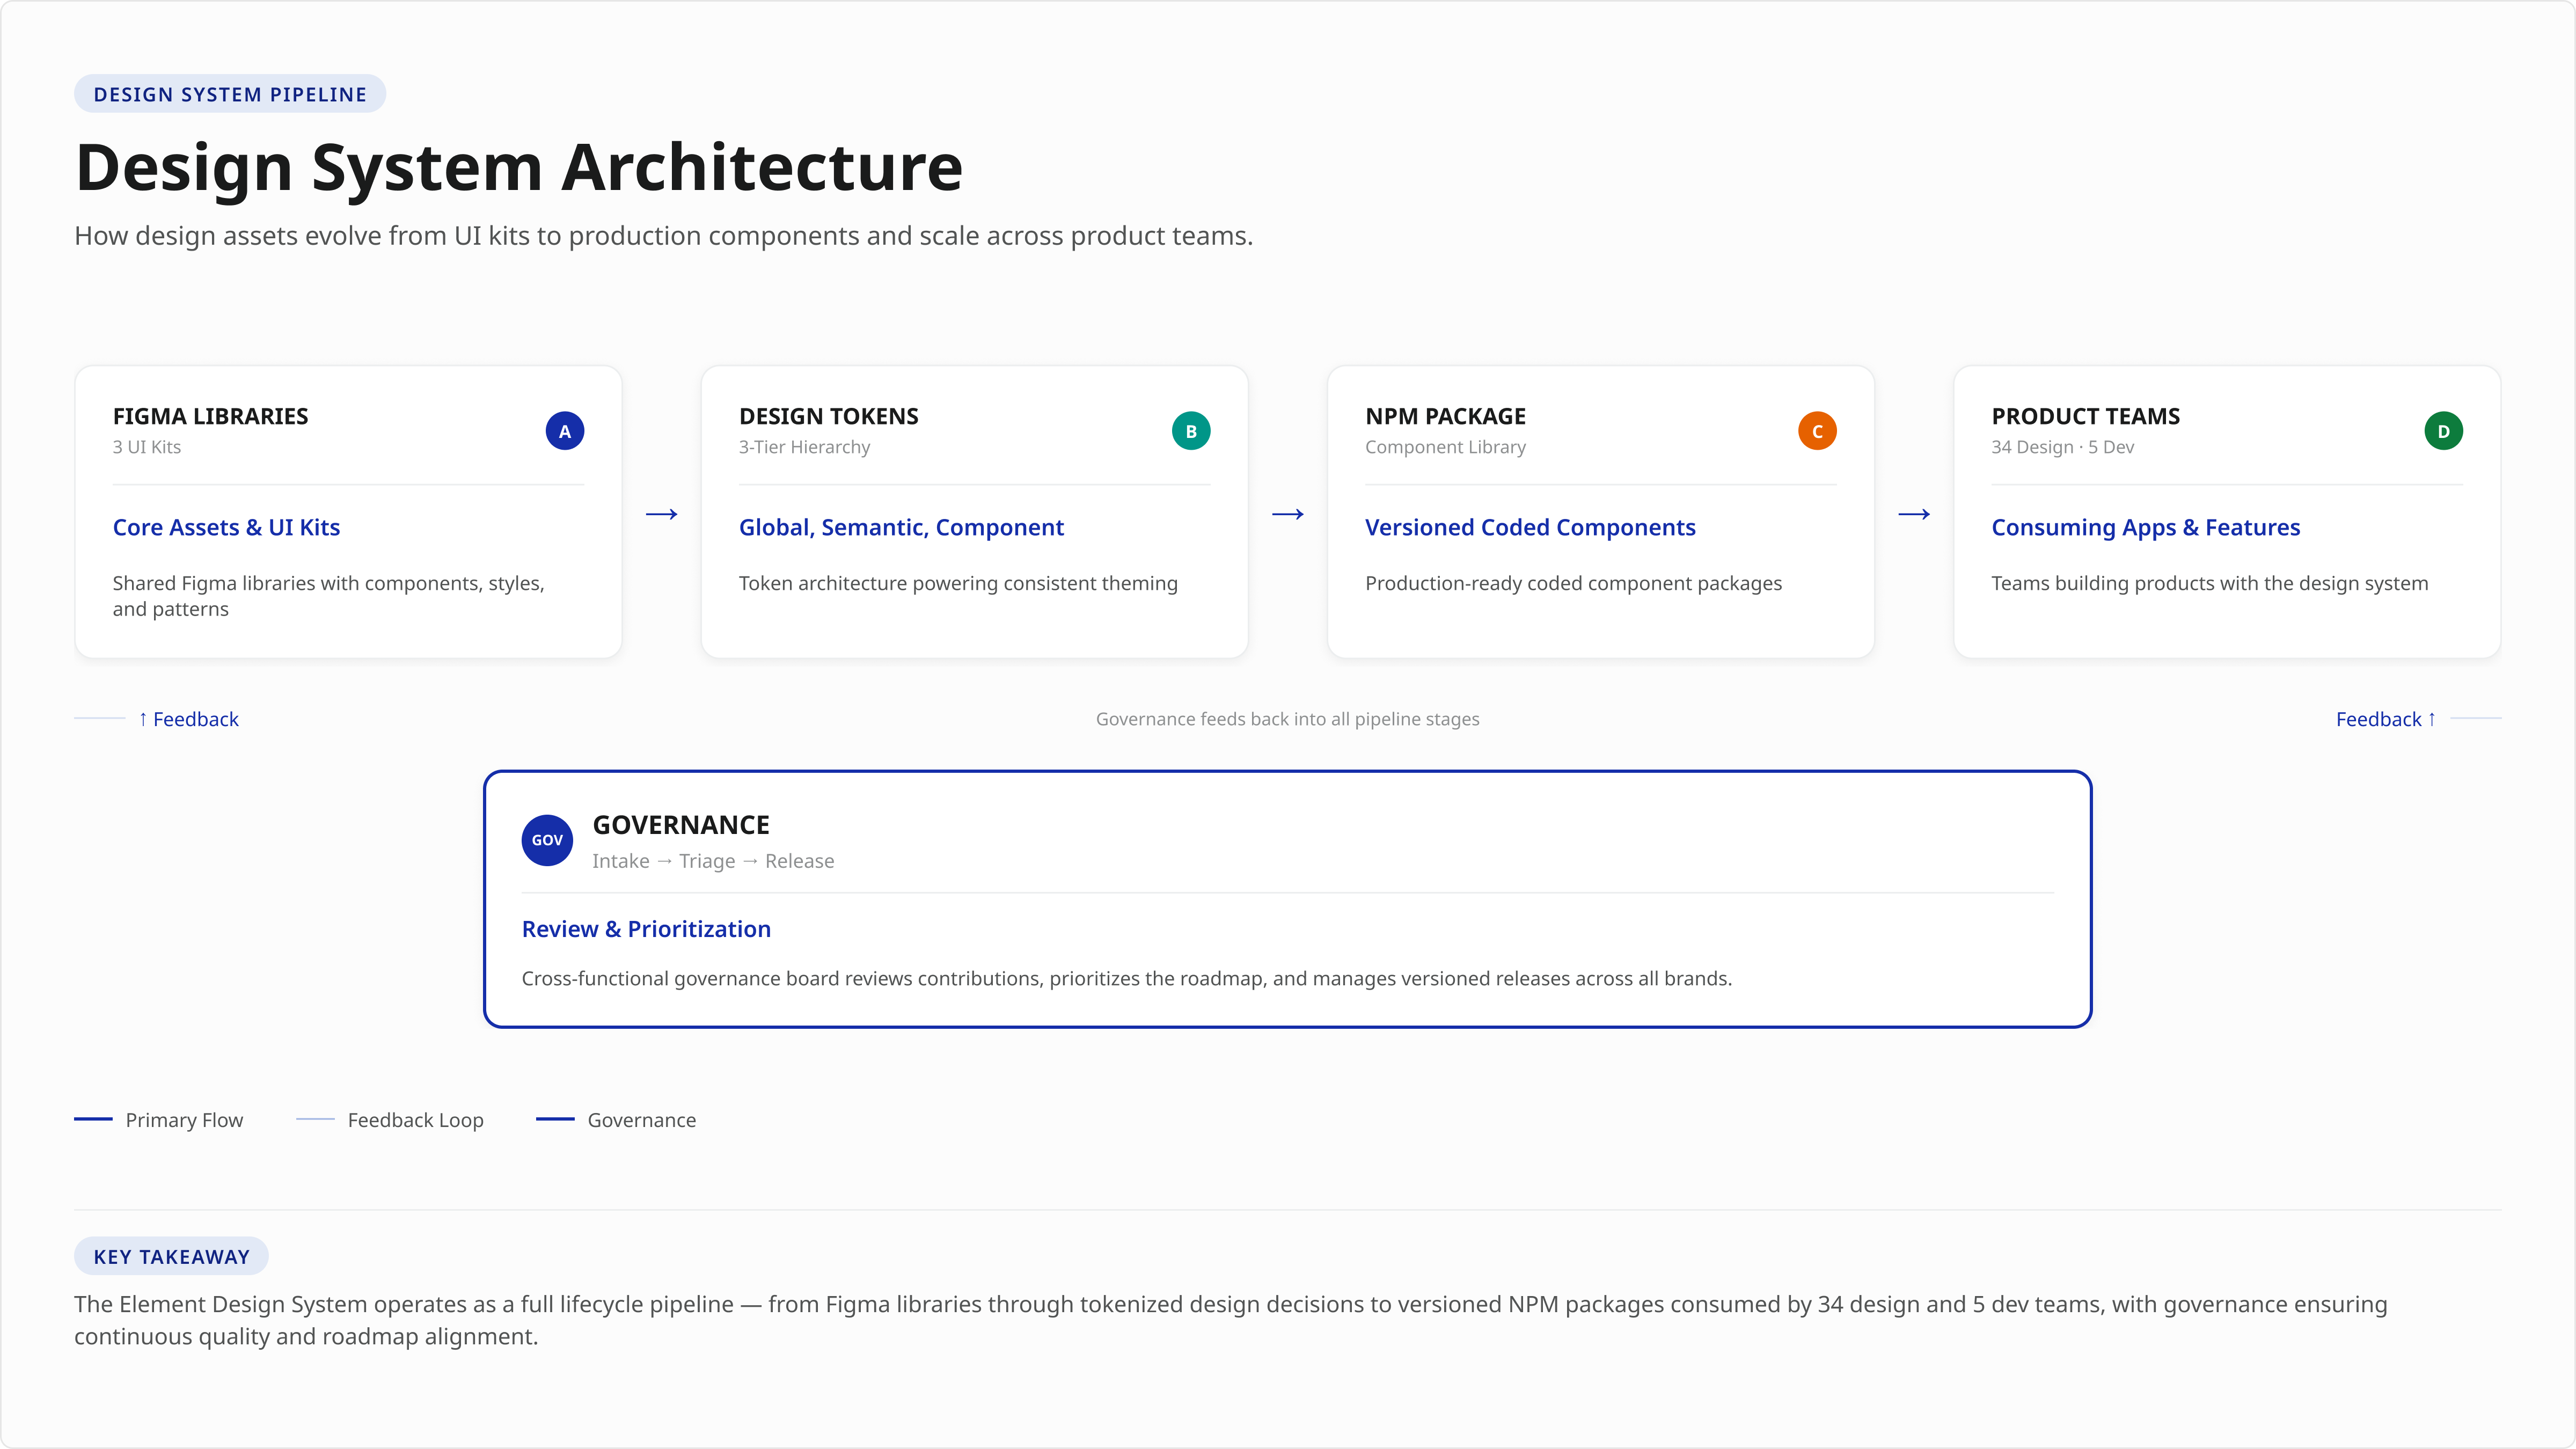
Task: Select the green B badge on Design Tokens
Action: (1191, 430)
